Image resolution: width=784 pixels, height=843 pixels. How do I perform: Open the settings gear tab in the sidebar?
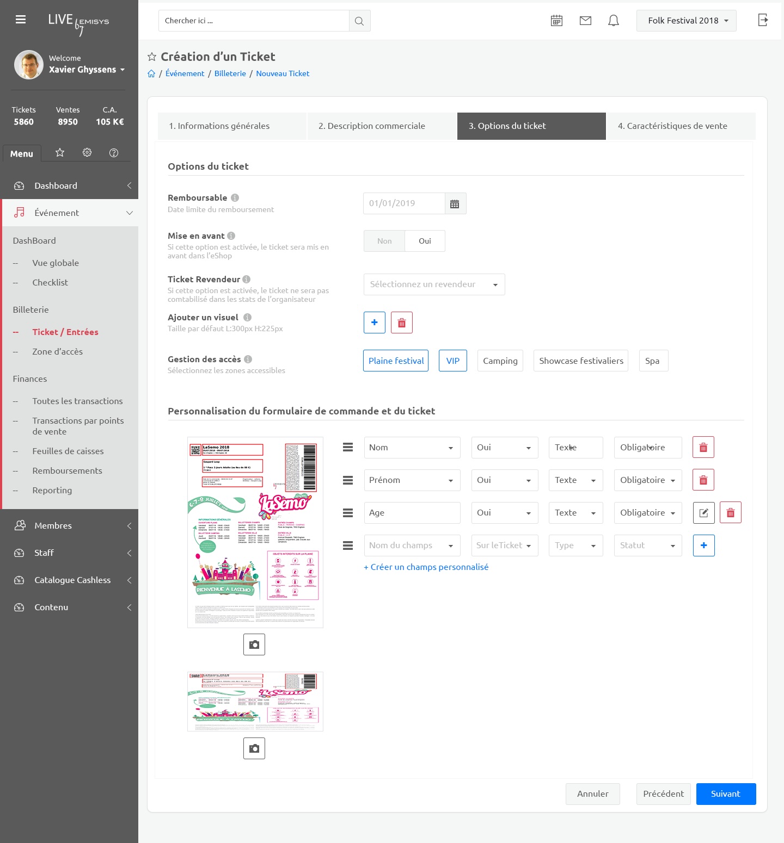pos(87,153)
